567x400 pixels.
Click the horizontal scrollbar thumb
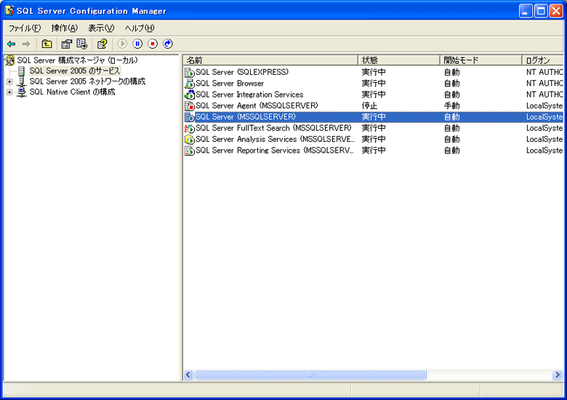[310, 375]
